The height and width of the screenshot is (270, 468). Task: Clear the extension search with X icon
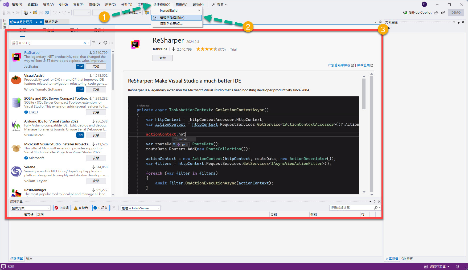pos(85,43)
